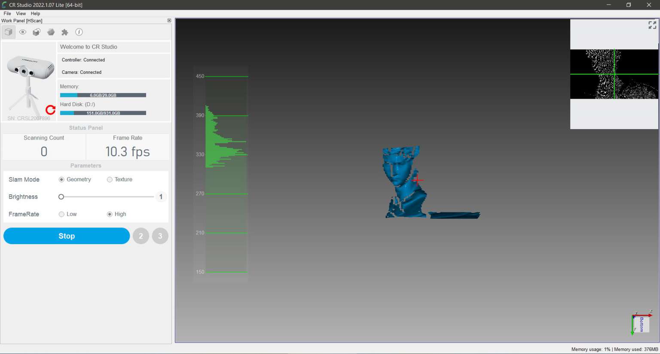This screenshot has width=660, height=354.
Task: Close the Work Panel with its X
Action: pyautogui.click(x=169, y=20)
